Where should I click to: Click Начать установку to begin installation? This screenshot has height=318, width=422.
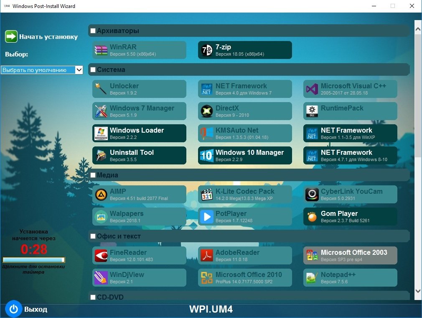tap(48, 37)
